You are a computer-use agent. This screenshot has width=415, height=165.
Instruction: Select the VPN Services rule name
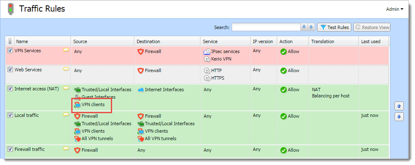[x=27, y=51]
